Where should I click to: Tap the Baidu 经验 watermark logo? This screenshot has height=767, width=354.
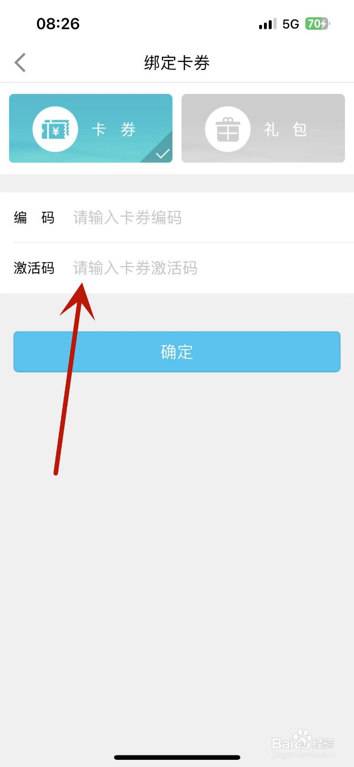tap(303, 744)
